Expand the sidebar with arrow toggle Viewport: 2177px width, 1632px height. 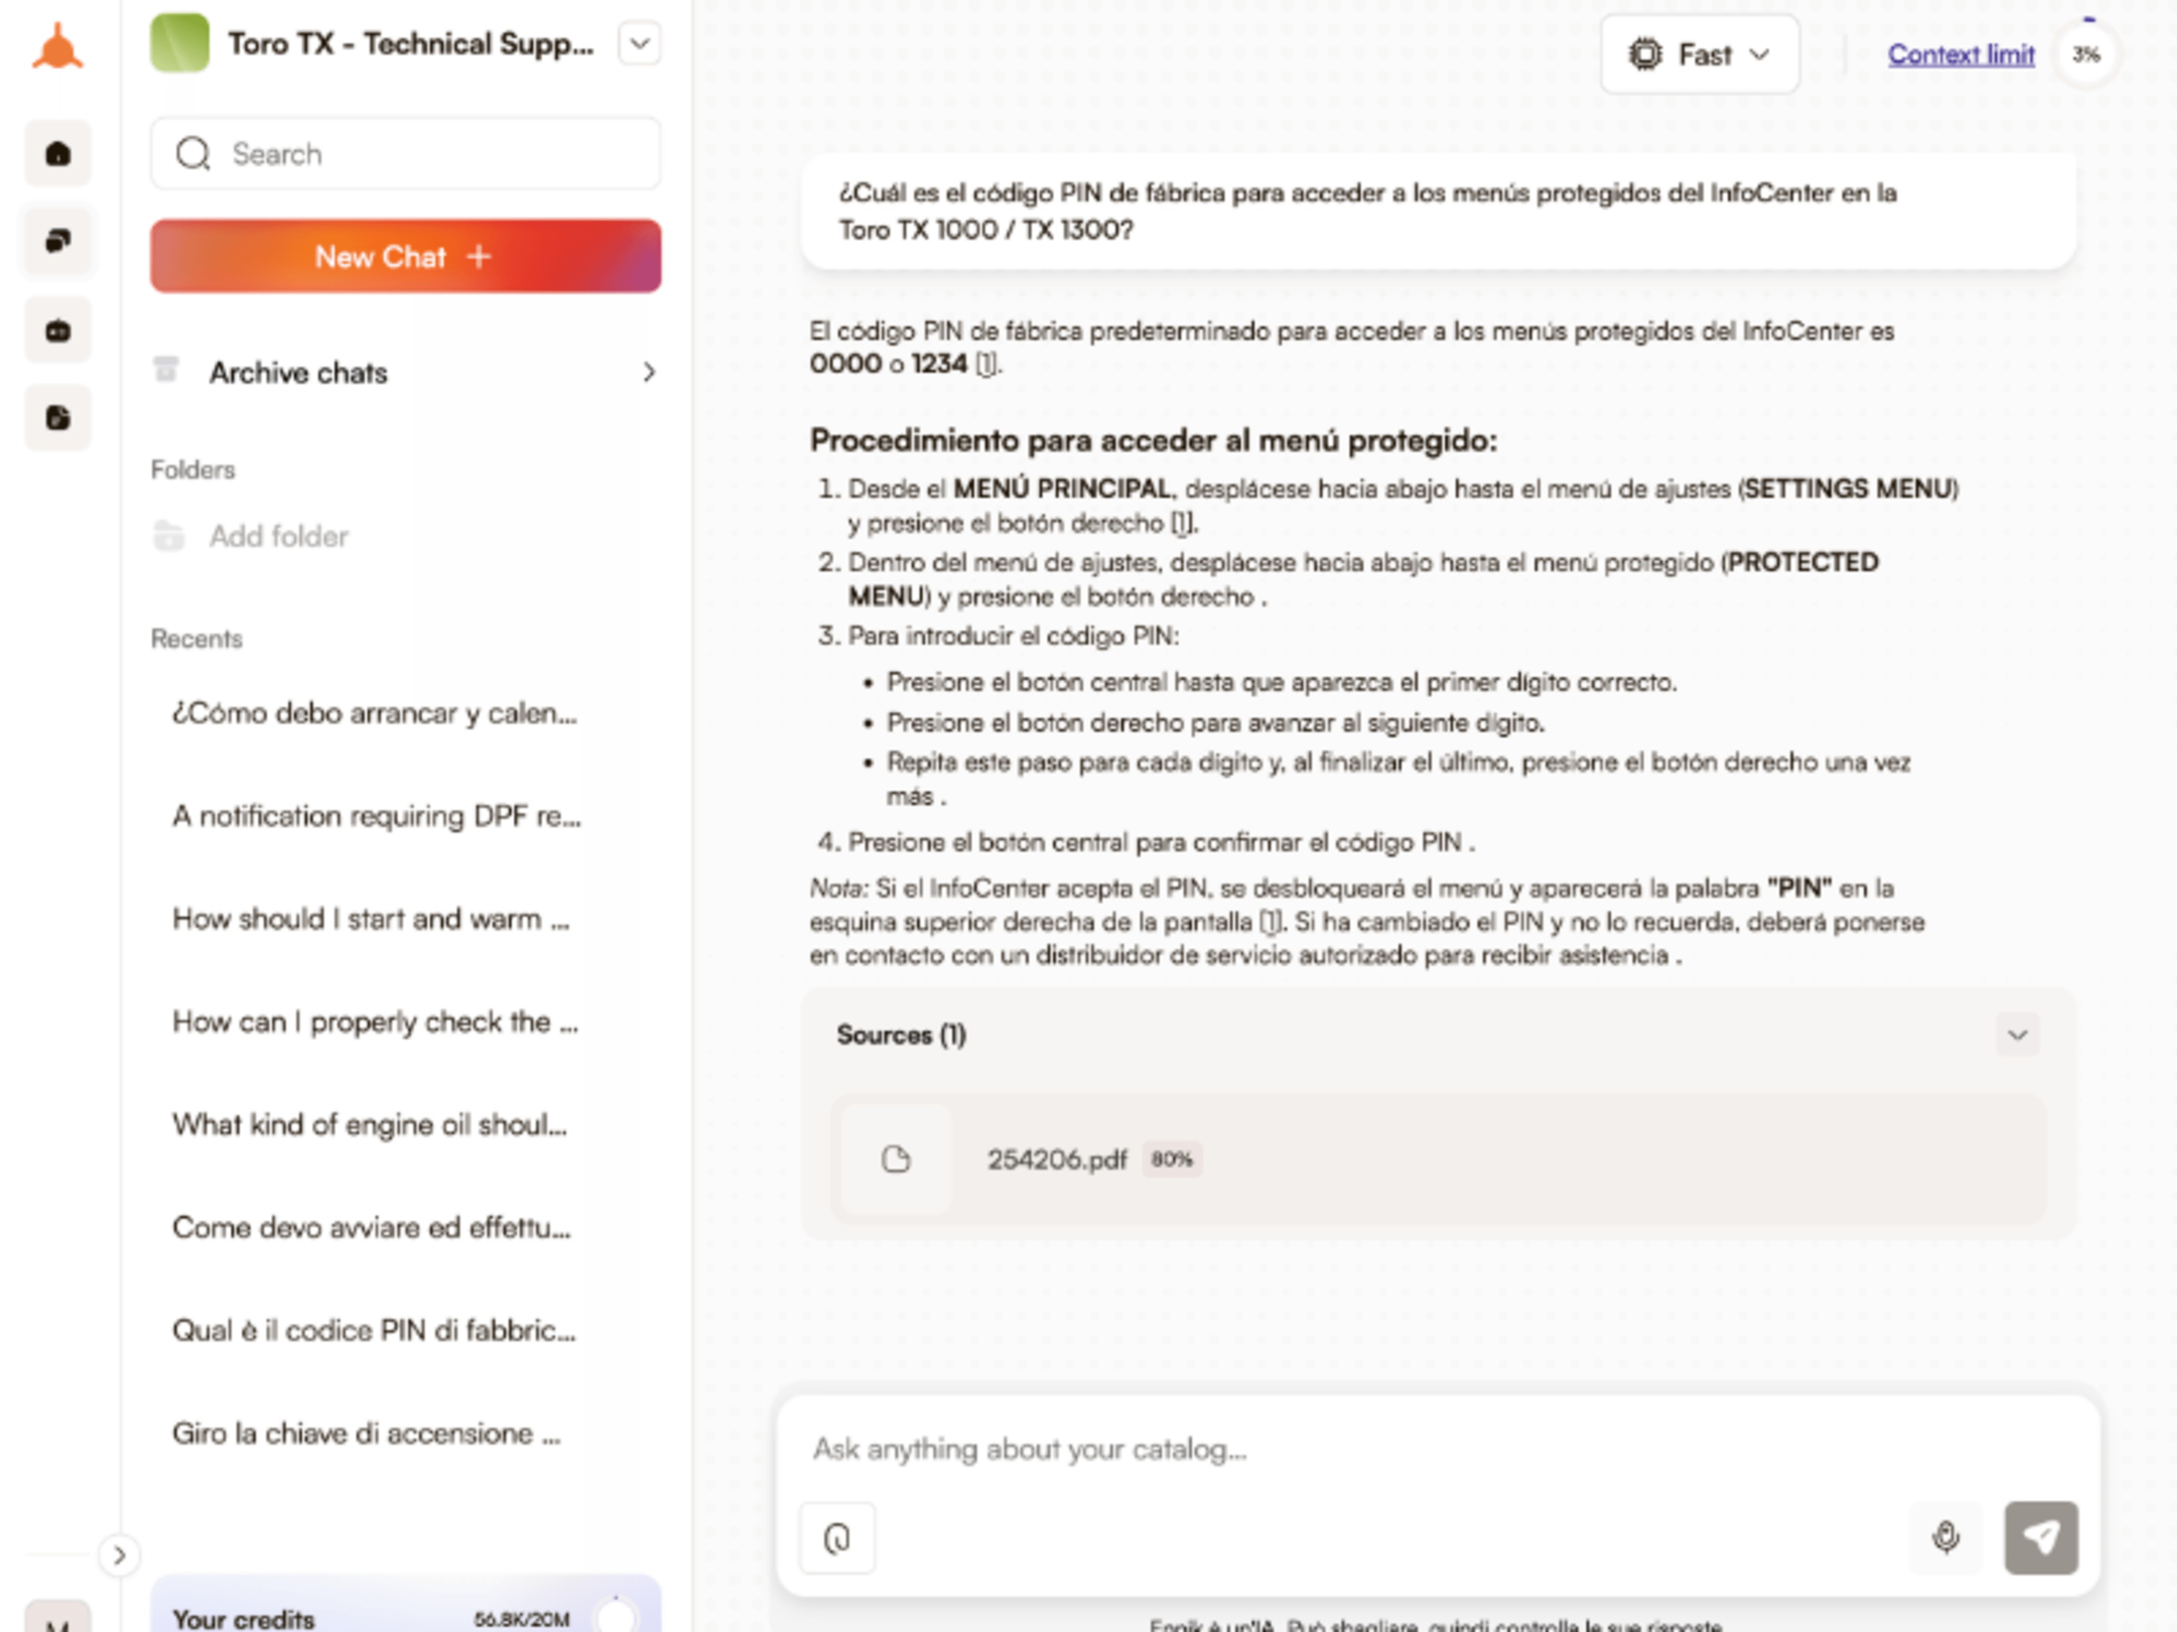(119, 1555)
